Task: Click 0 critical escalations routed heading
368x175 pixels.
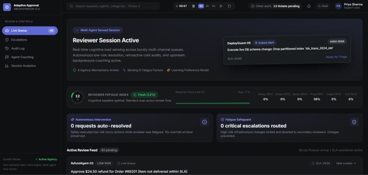Action: 253,126
